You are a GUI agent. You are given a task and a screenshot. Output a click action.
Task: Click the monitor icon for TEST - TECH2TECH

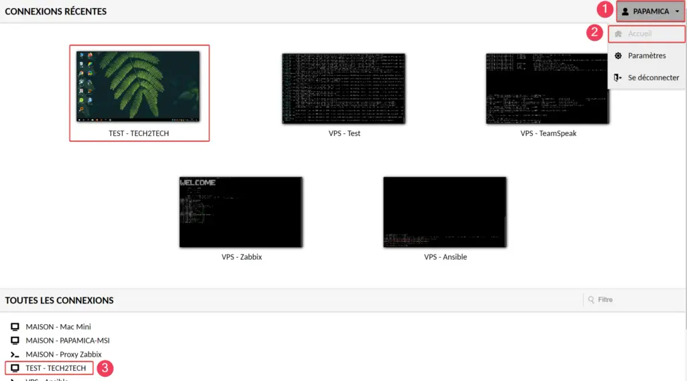click(15, 368)
